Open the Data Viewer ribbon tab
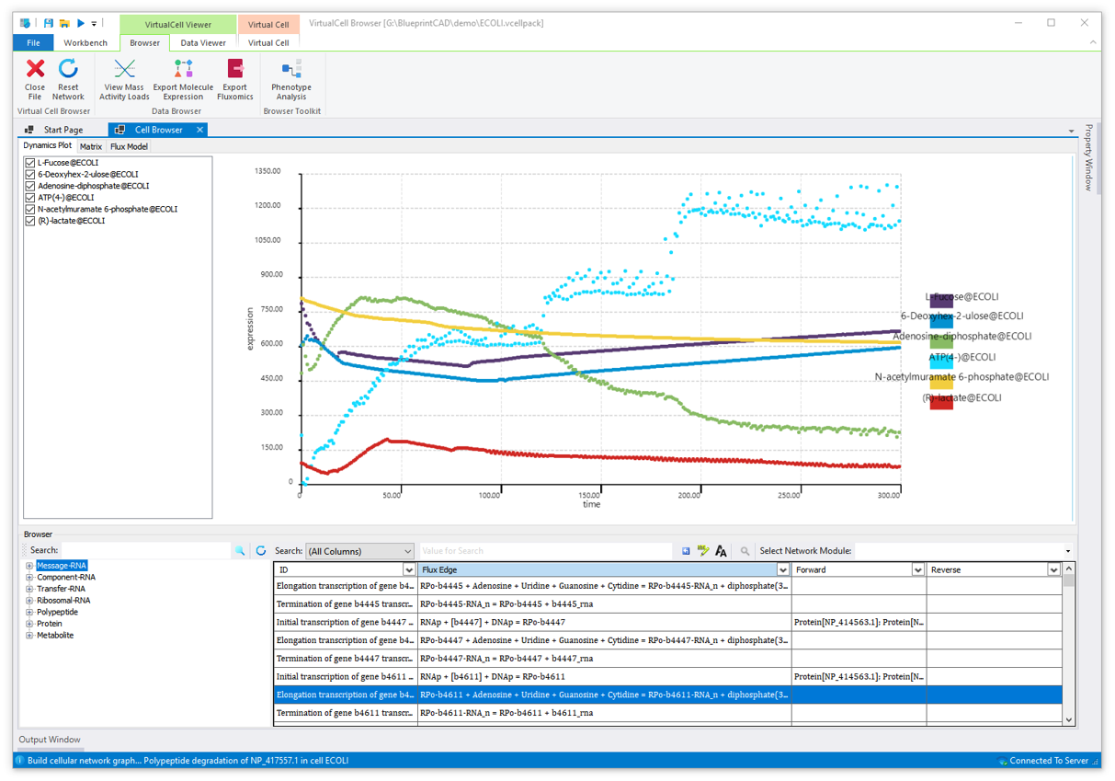This screenshot has width=1115, height=781. (x=202, y=42)
